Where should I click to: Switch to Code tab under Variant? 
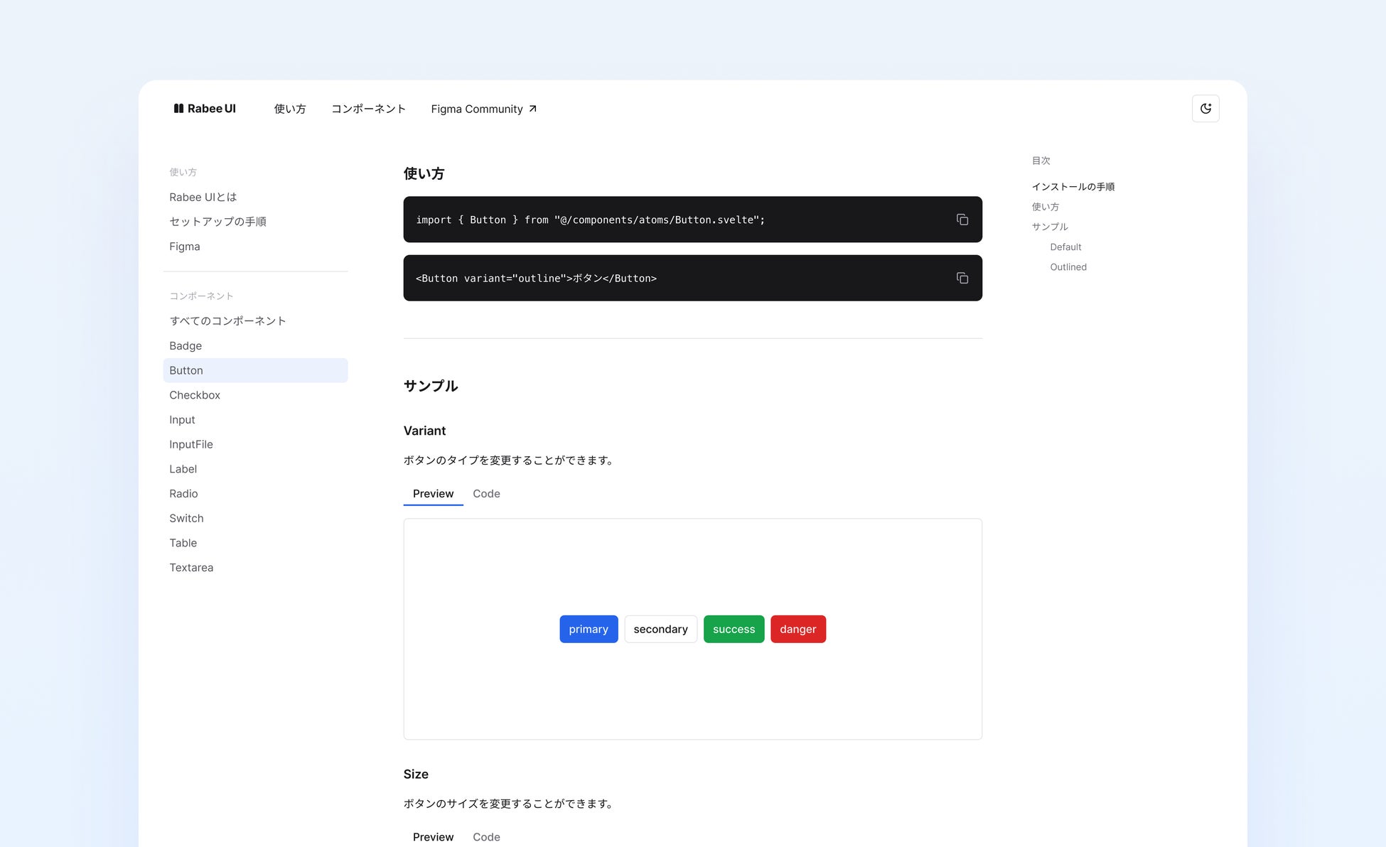[x=486, y=494]
